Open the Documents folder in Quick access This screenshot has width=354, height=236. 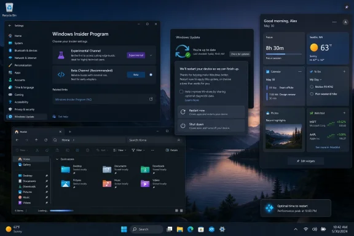click(116, 170)
